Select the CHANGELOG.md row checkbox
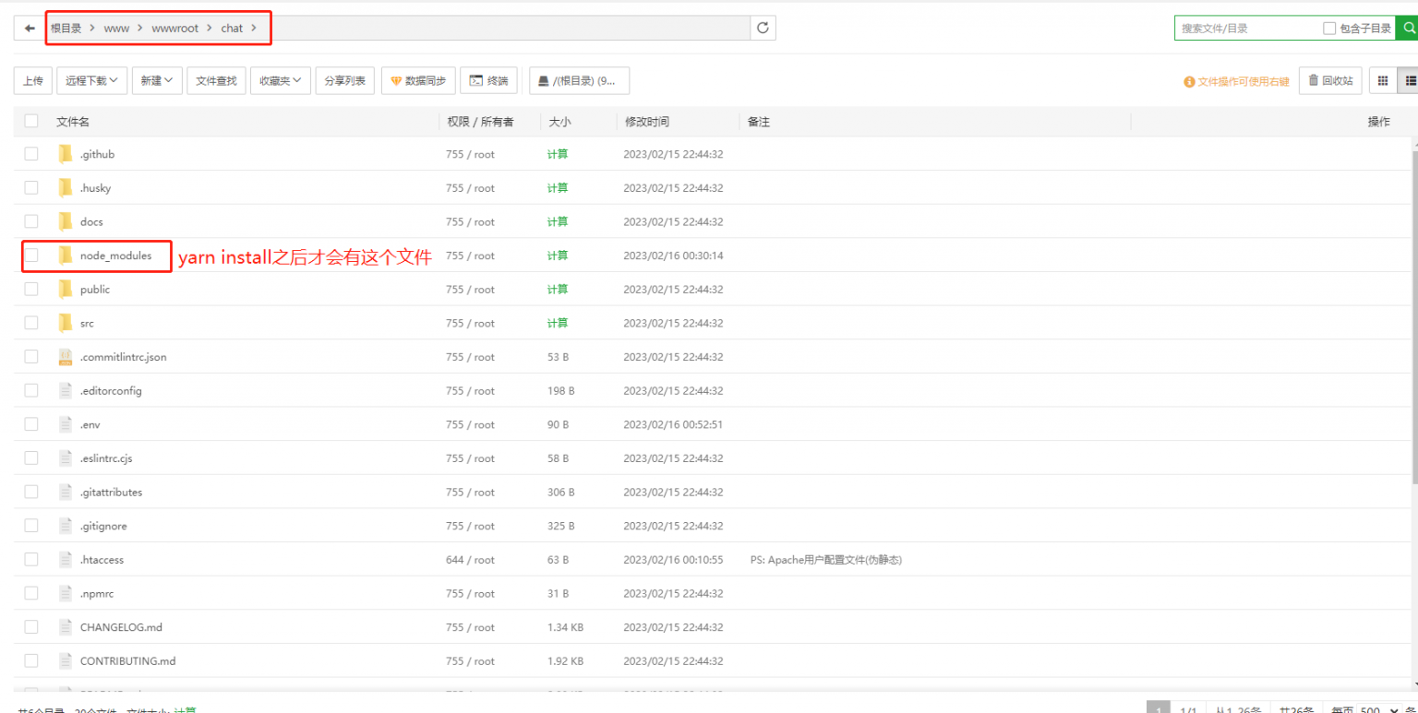The width and height of the screenshot is (1418, 713). click(x=31, y=626)
